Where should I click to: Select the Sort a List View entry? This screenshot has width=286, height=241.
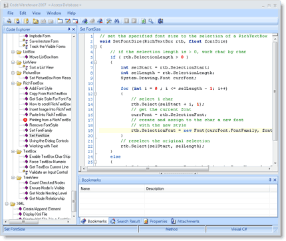41,67
